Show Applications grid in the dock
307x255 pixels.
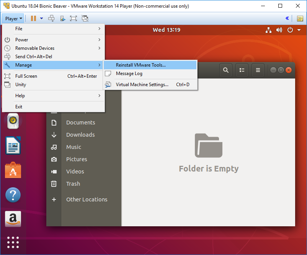[13, 242]
